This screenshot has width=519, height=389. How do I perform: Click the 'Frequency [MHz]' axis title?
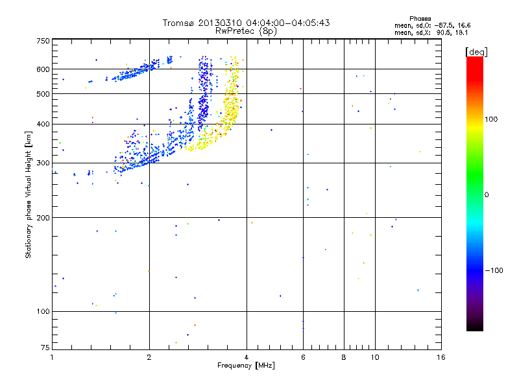246,366
